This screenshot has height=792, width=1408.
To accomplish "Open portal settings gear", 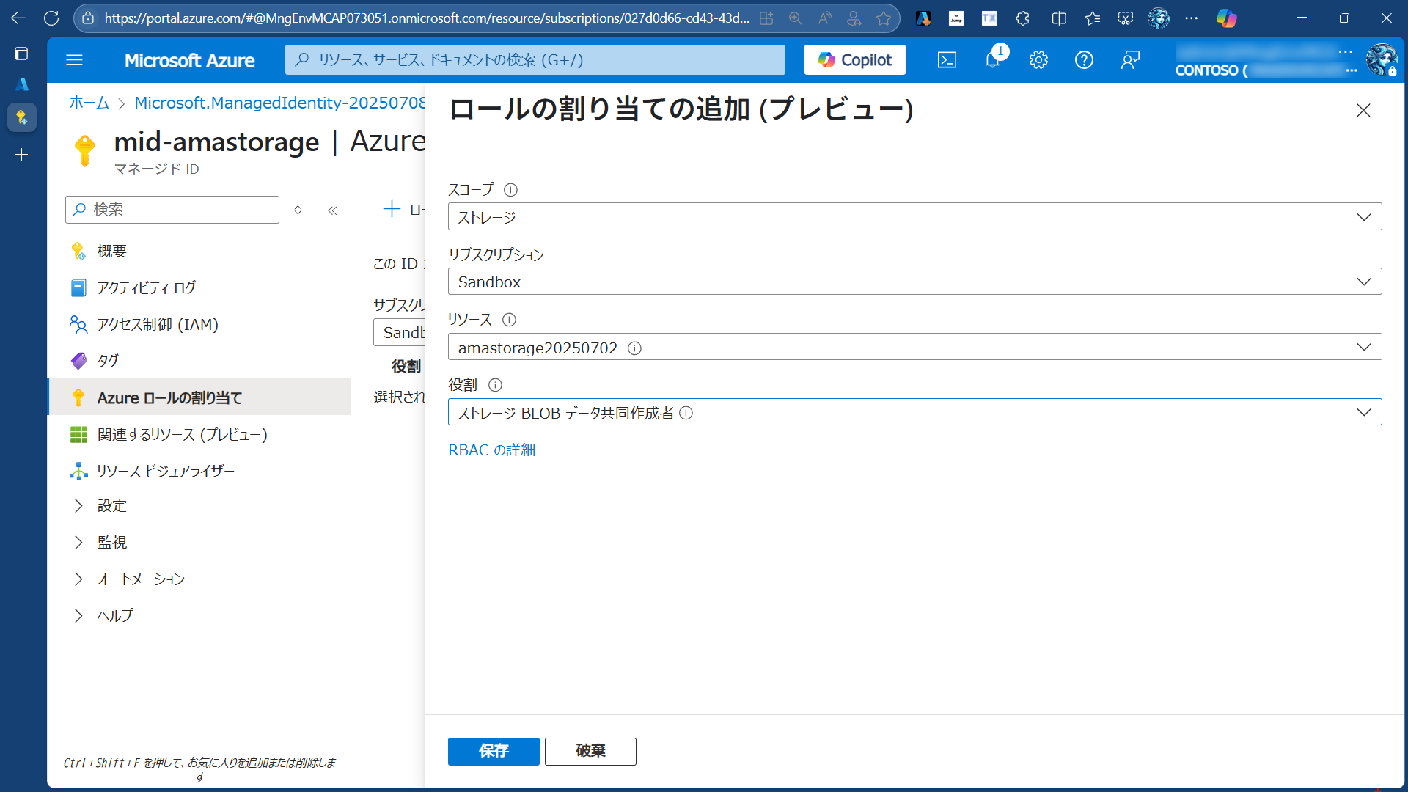I will (x=1038, y=60).
